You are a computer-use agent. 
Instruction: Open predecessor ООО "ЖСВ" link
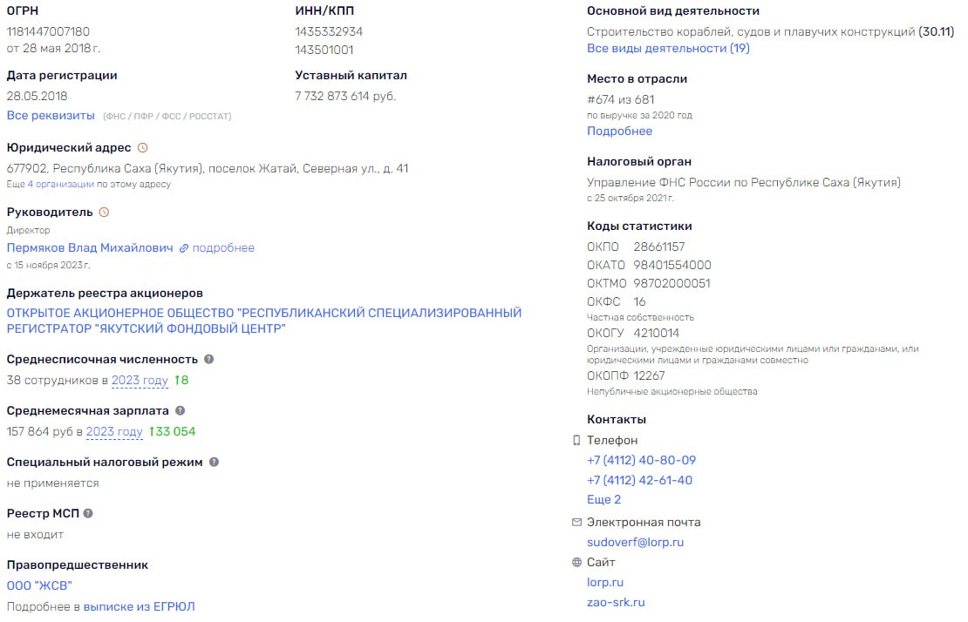tap(39, 586)
